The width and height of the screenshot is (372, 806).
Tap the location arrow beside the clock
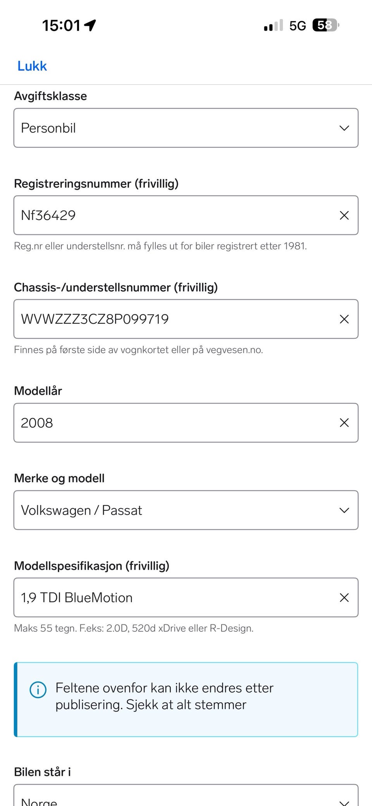tap(90, 26)
